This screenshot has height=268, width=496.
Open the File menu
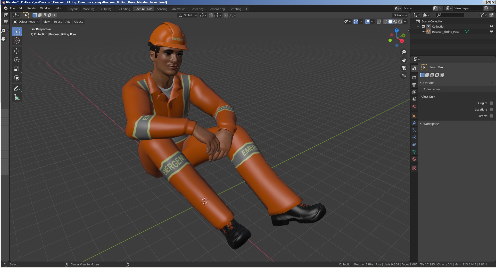click(12, 8)
